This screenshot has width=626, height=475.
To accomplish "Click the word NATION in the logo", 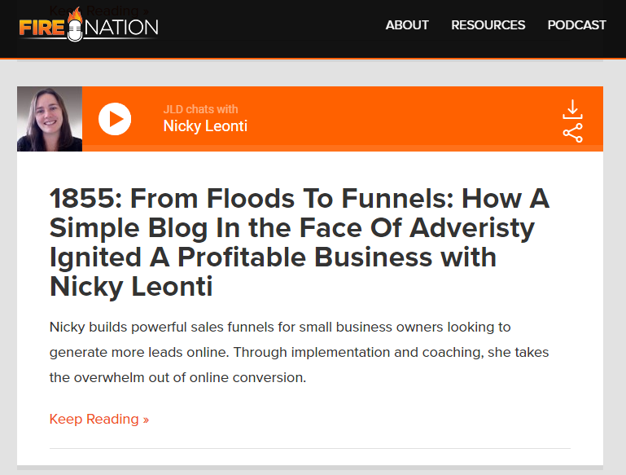I will coord(121,28).
